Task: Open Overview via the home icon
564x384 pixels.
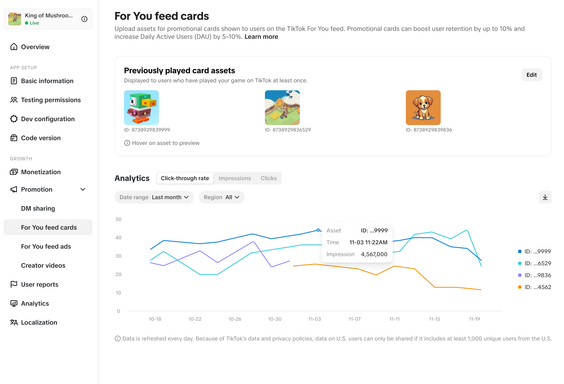Action: [x=14, y=47]
